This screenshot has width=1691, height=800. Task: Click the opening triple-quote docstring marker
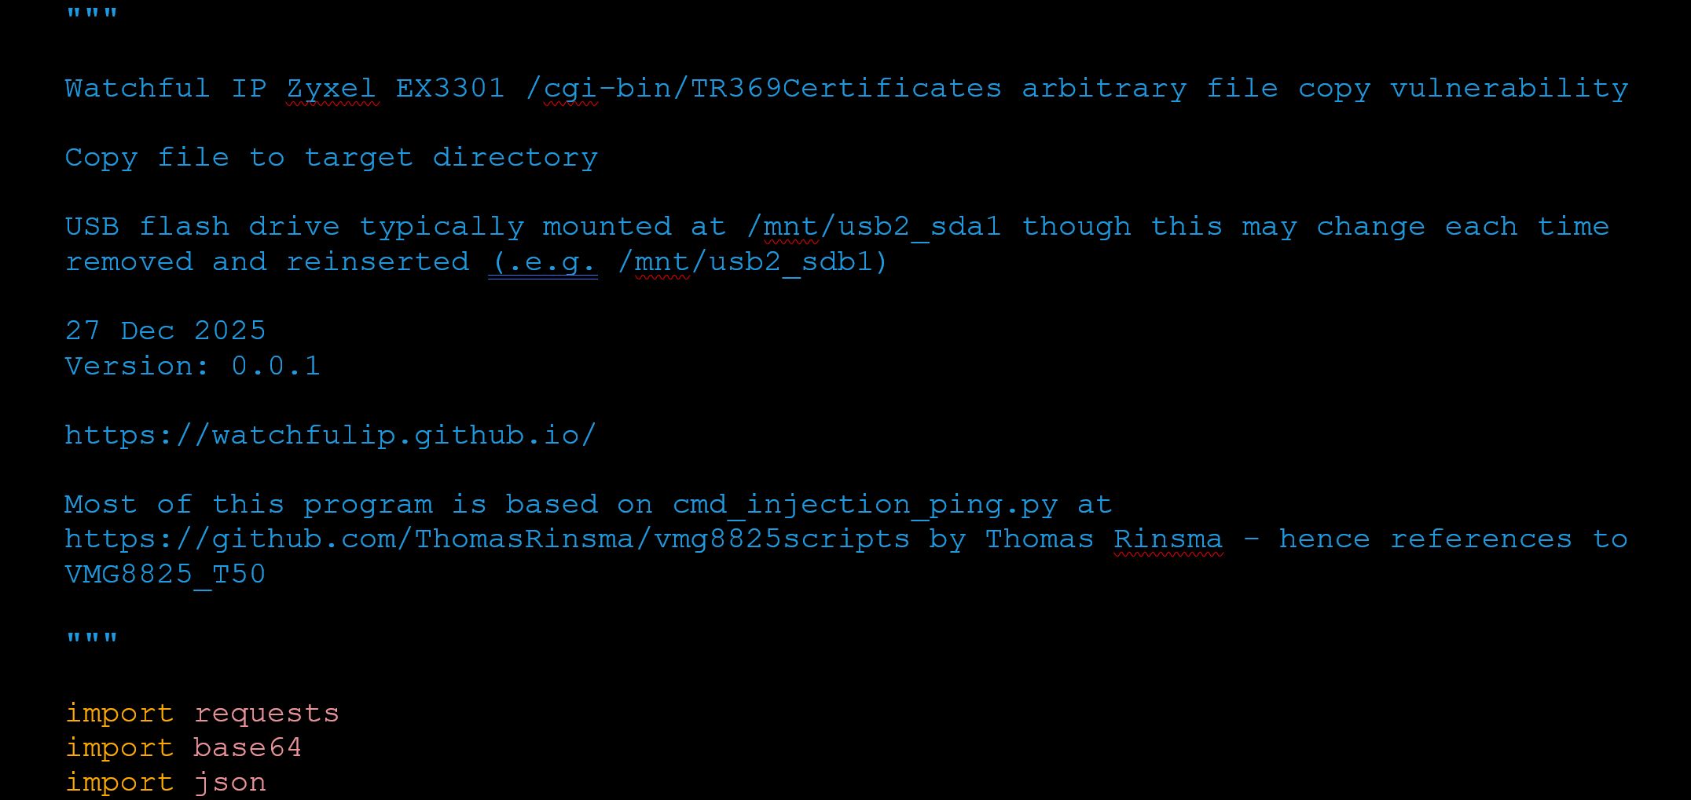point(91,16)
